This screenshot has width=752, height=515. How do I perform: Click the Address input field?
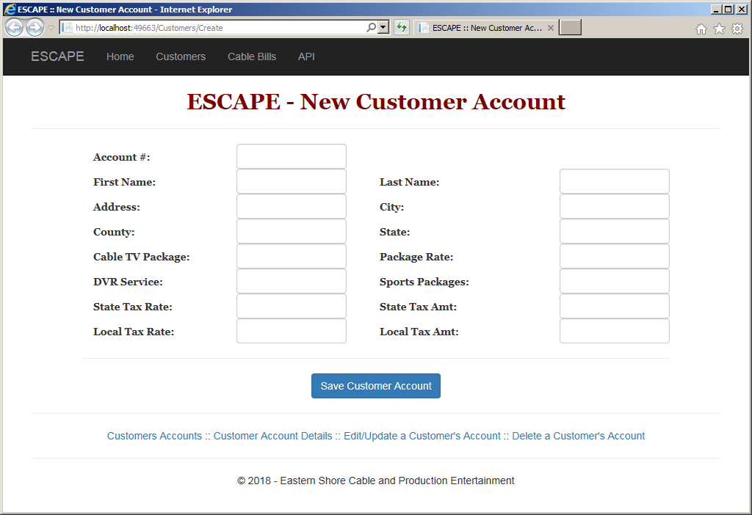tap(292, 206)
